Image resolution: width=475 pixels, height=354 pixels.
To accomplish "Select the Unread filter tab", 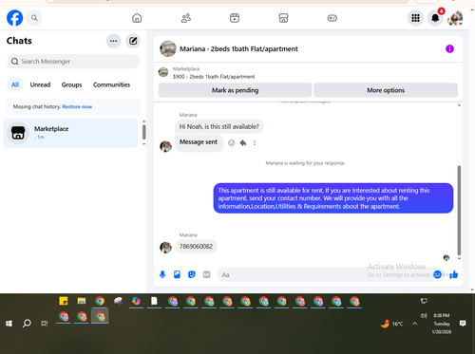I will click(x=40, y=84).
